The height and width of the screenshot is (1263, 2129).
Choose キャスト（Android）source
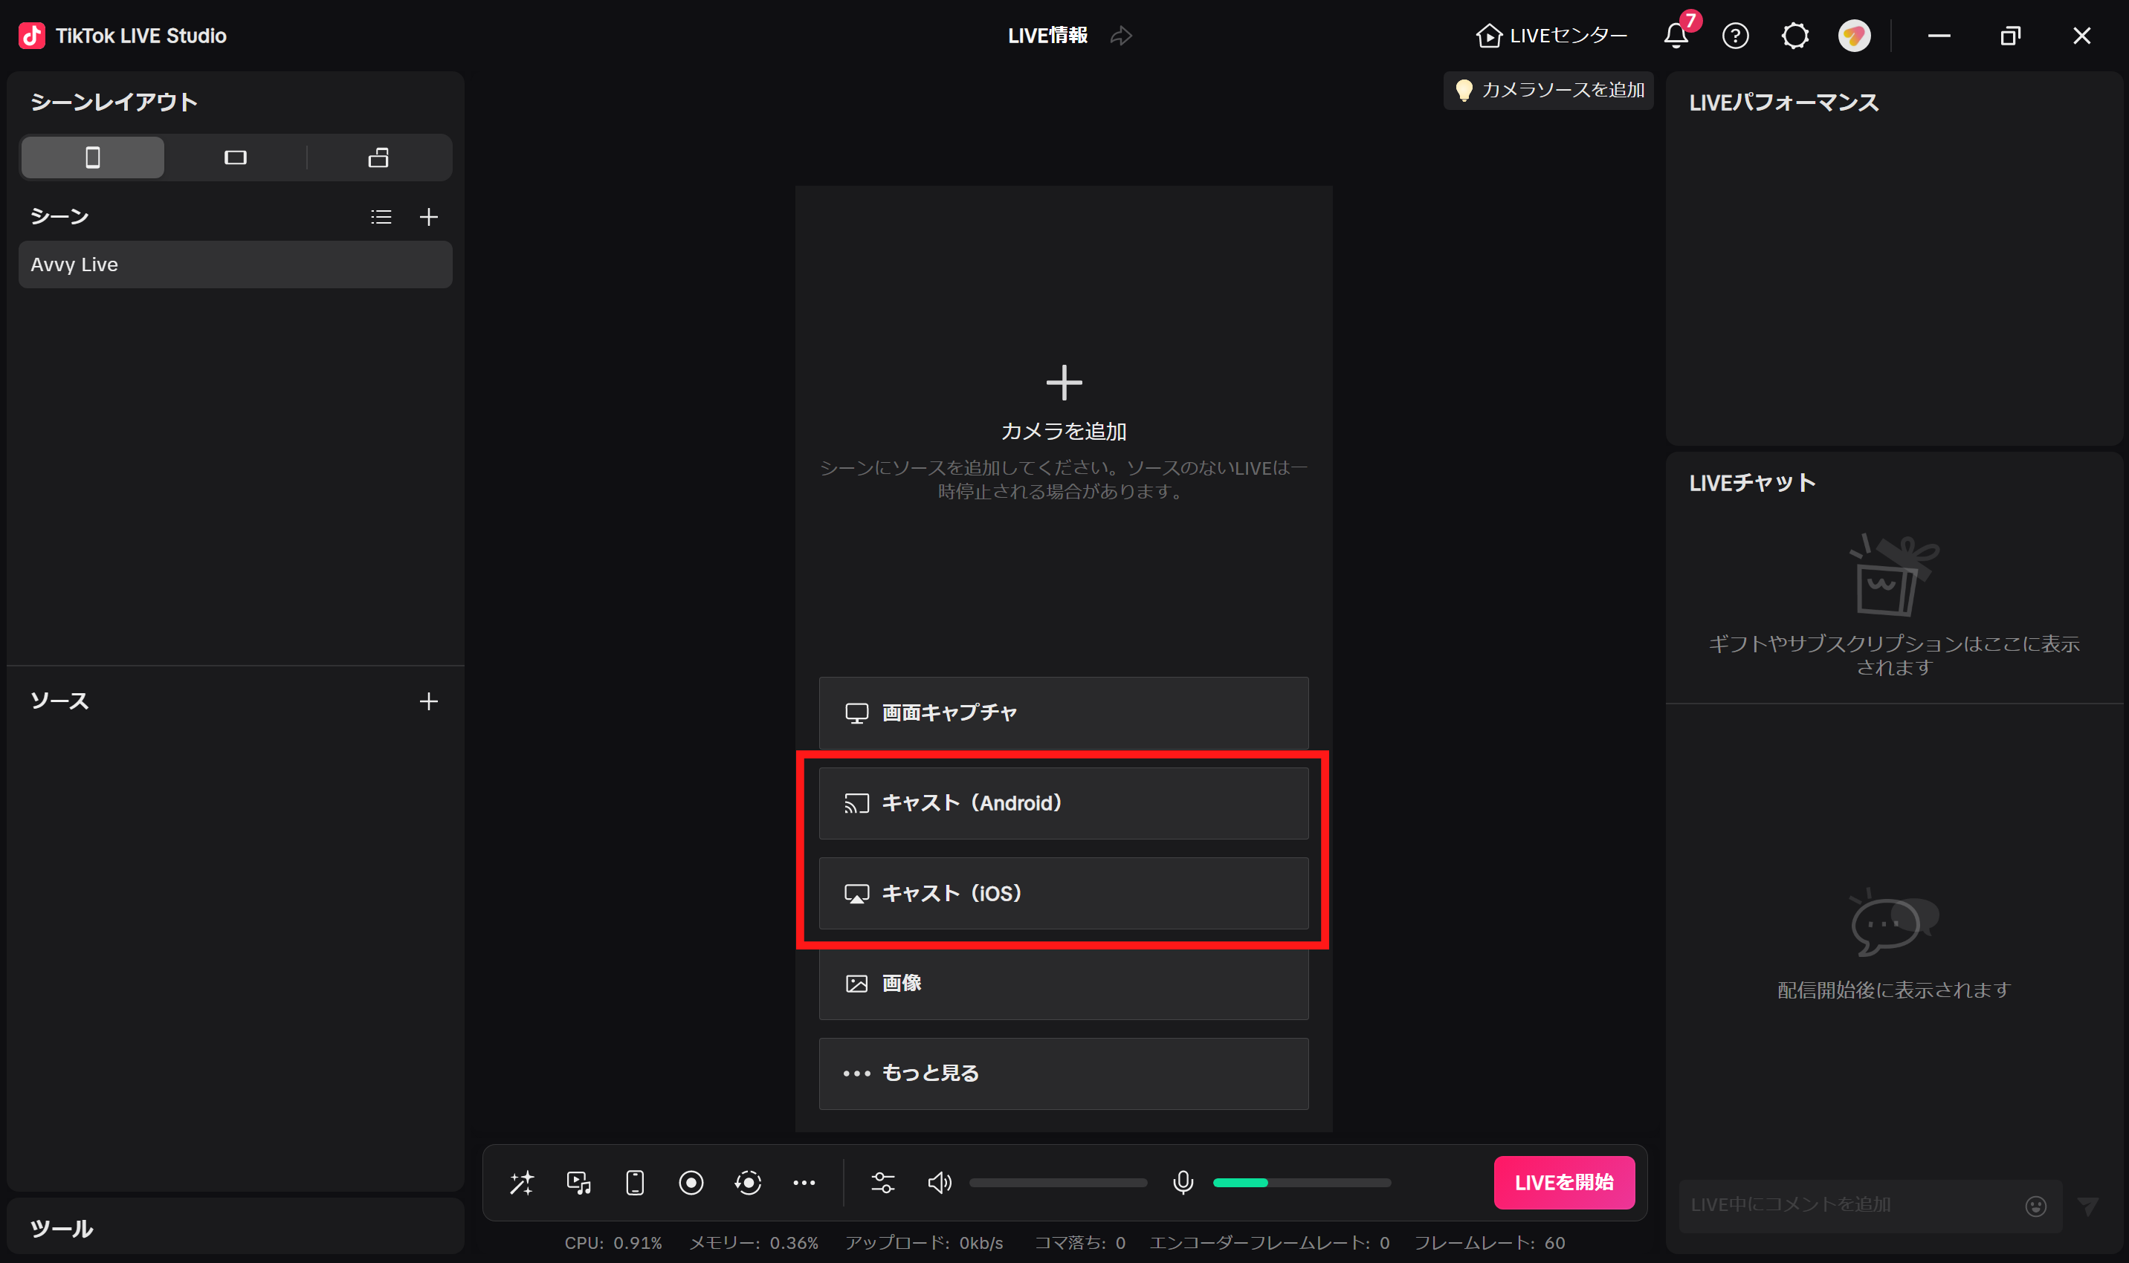pyautogui.click(x=1064, y=803)
